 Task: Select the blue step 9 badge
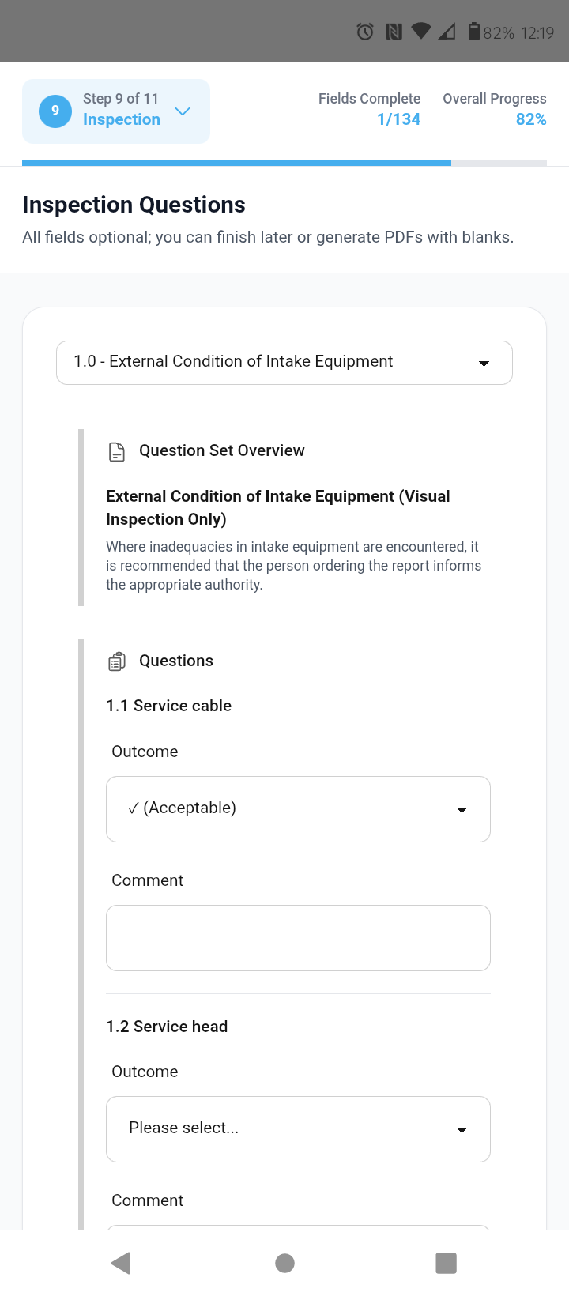point(54,111)
